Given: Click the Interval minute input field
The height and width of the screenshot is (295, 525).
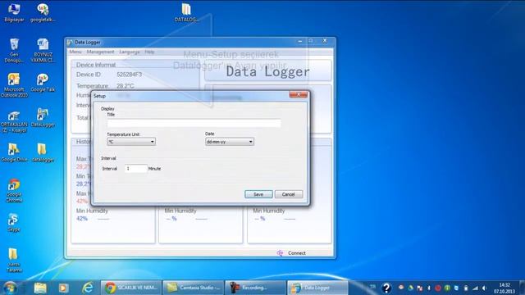Looking at the screenshot, I should coord(135,169).
